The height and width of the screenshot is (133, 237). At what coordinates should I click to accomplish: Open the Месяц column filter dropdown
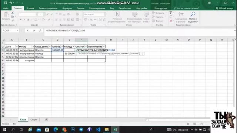pos(33,47)
